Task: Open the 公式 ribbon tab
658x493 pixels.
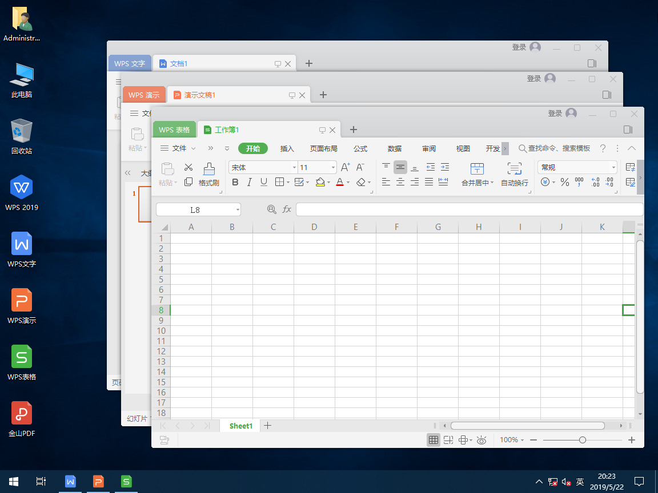Action: pyautogui.click(x=360, y=149)
